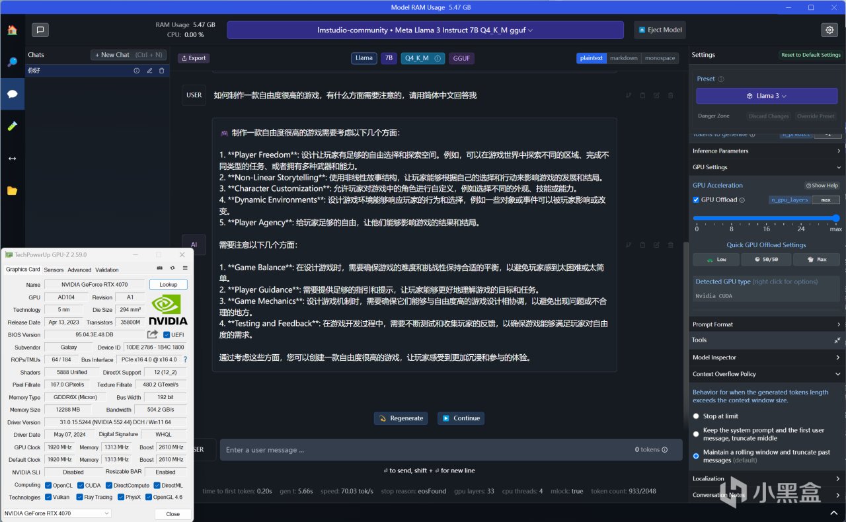The image size is (846, 522).
Task: Switch to the markdown display tab
Action: click(623, 58)
